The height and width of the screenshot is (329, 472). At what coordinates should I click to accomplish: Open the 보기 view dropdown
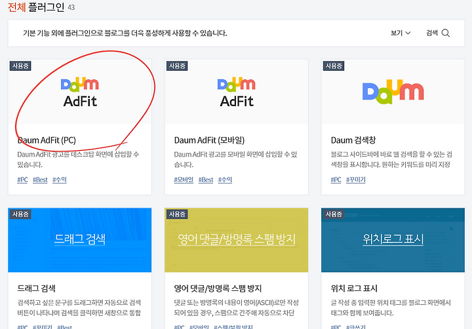tap(401, 33)
